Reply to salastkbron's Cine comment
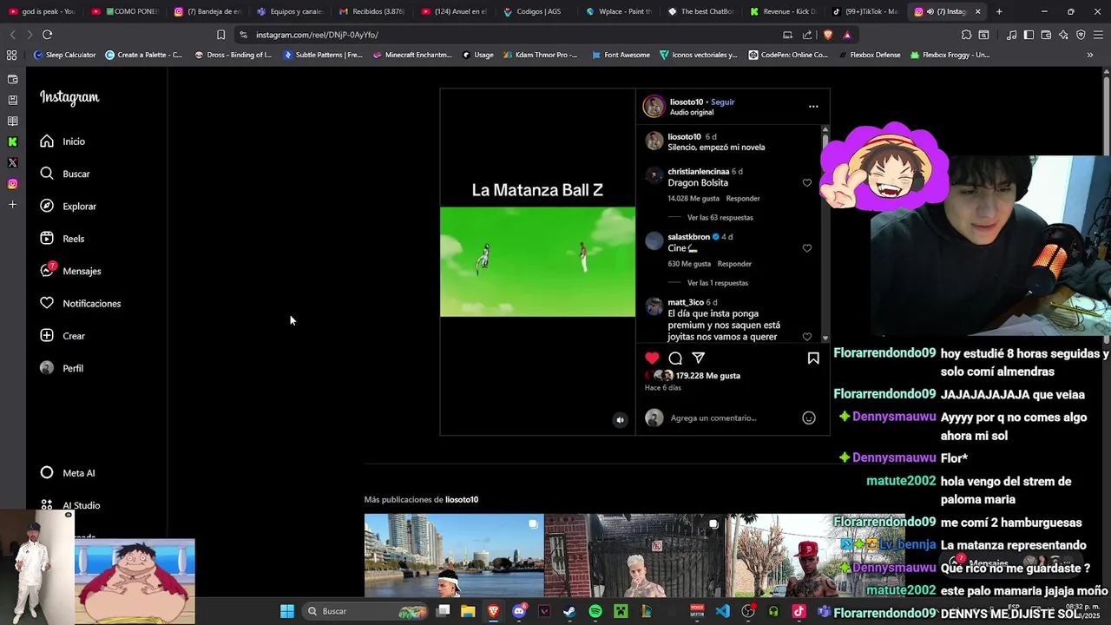This screenshot has height=625, width=1111. pos(734,264)
